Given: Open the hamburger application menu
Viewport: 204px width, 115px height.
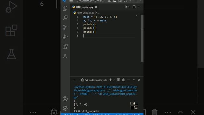Looking at the screenshot, I should 71,1.
